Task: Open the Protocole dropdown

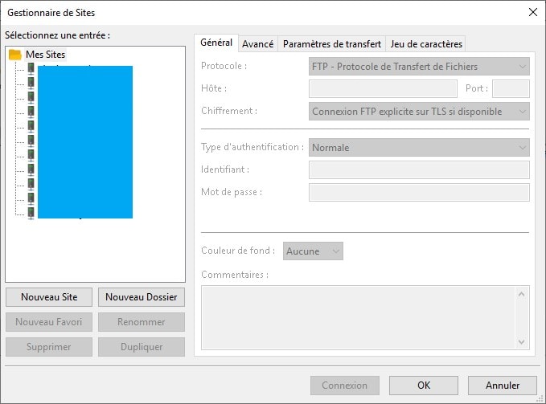Action: tap(419, 67)
